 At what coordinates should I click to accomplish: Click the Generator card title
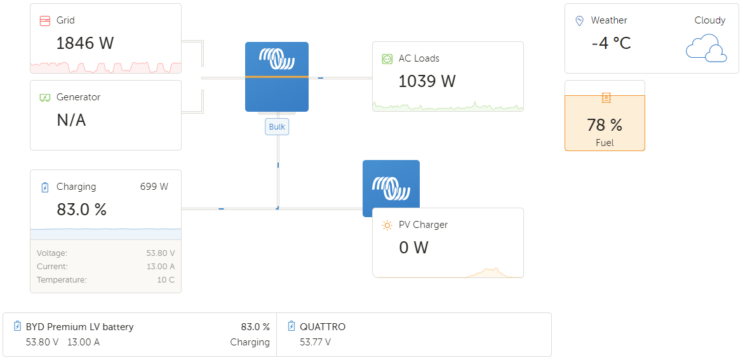[x=78, y=97]
